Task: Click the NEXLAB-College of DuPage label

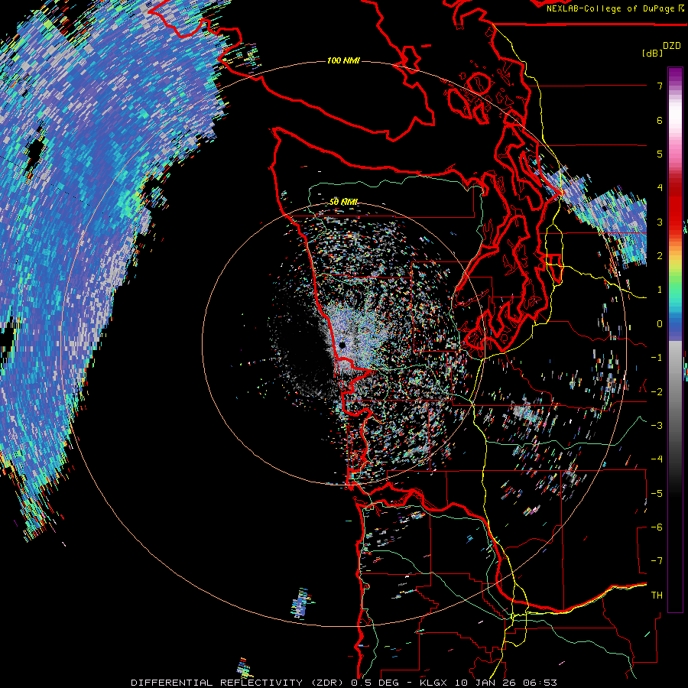Action: coord(615,8)
